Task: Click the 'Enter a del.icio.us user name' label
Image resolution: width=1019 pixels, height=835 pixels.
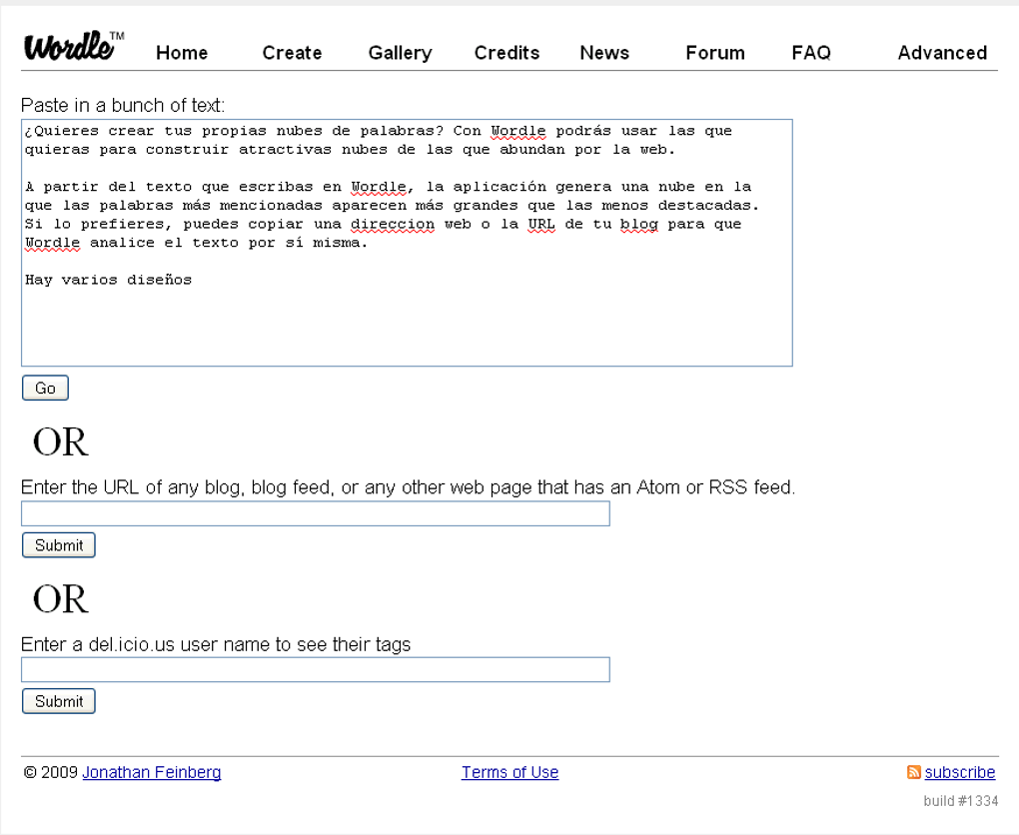Action: [216, 644]
